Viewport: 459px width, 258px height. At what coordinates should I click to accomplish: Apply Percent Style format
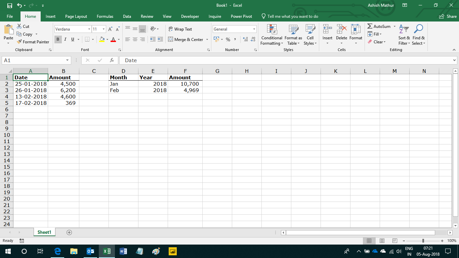[x=228, y=40]
